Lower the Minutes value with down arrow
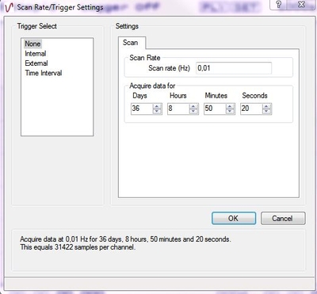This screenshot has width=317, height=294. click(230, 111)
